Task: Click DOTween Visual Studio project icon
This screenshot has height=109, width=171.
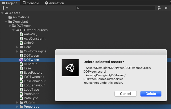Action: (x=21, y=60)
